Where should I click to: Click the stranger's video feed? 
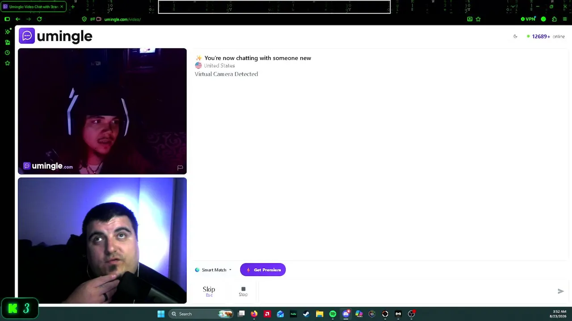tap(102, 111)
